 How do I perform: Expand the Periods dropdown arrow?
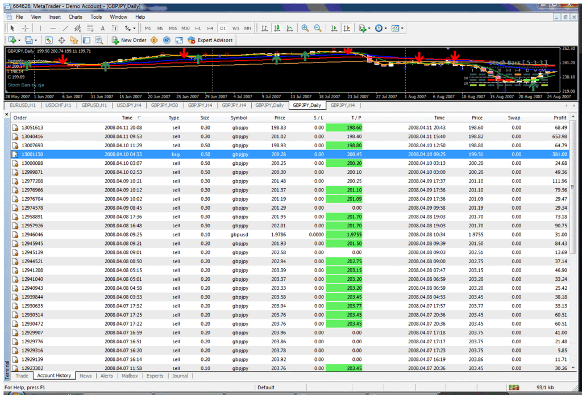(x=386, y=28)
